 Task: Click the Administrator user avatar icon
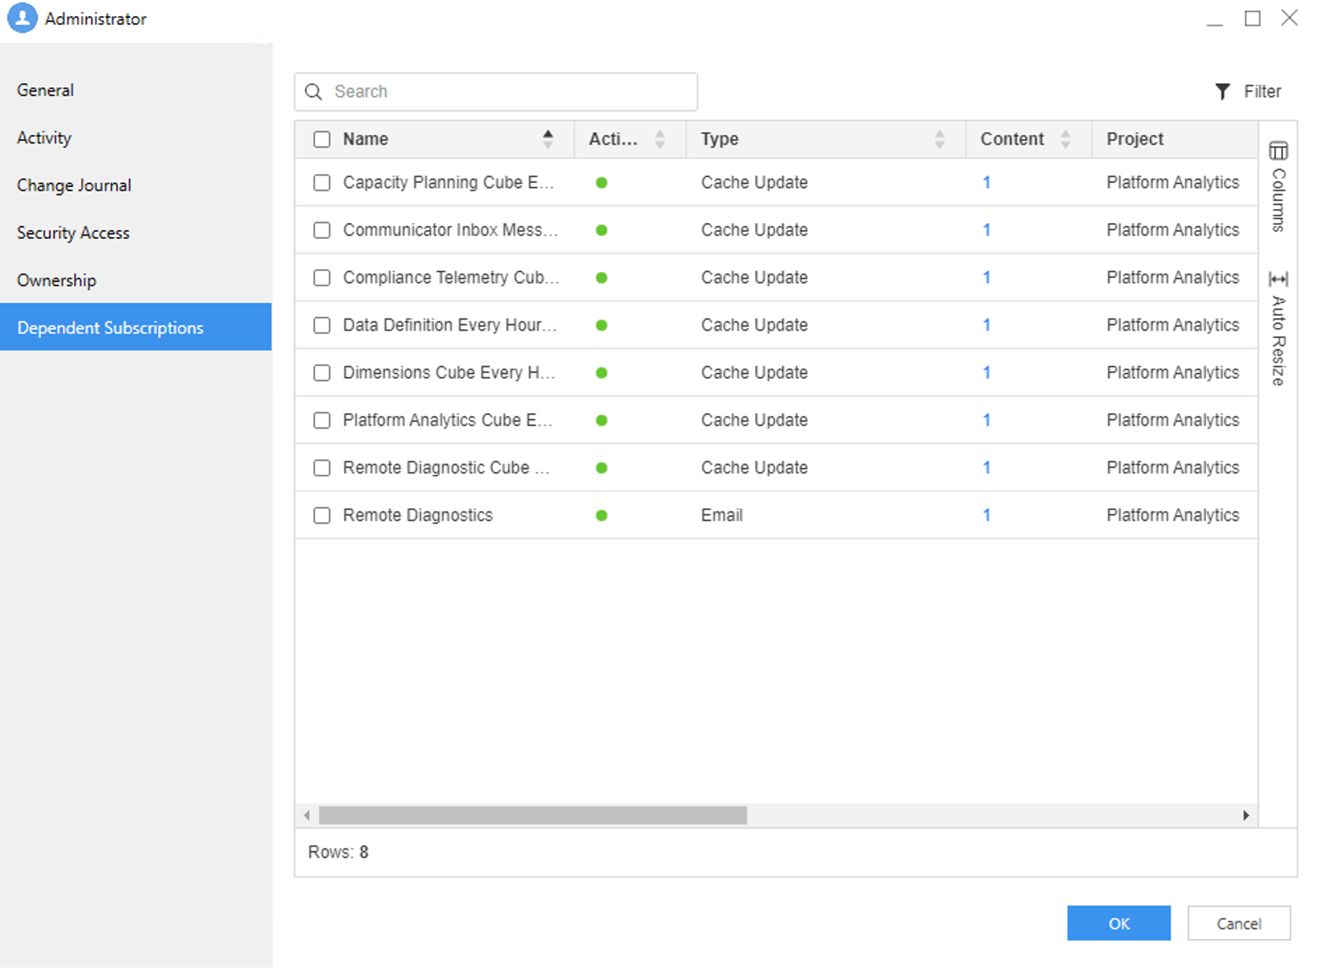22,18
